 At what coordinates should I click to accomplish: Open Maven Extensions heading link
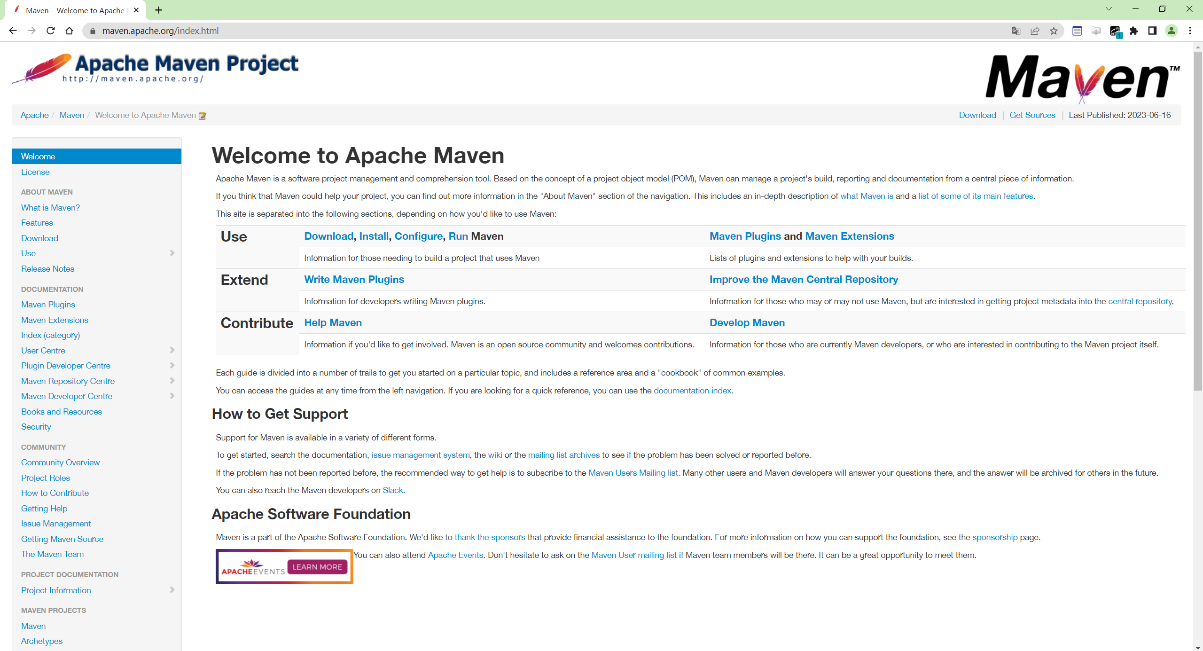click(x=850, y=236)
